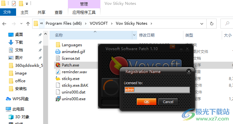Image resolution: width=233 pixels, height=124 pixels.
Task: Unpin 桌面 using its pin icon
Action: pos(40,35)
